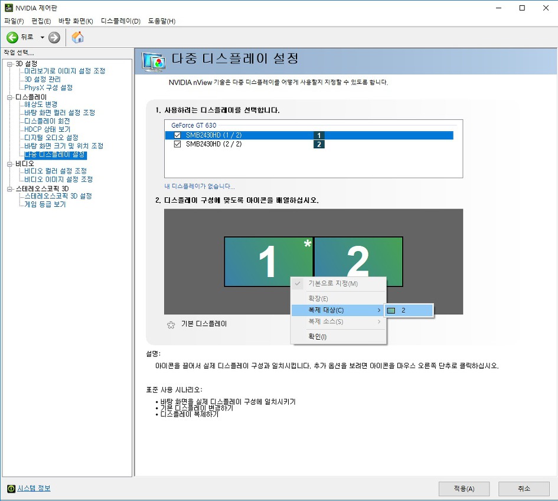Open 3D 설정 관리 page
This screenshot has height=501, width=558.
click(43, 79)
